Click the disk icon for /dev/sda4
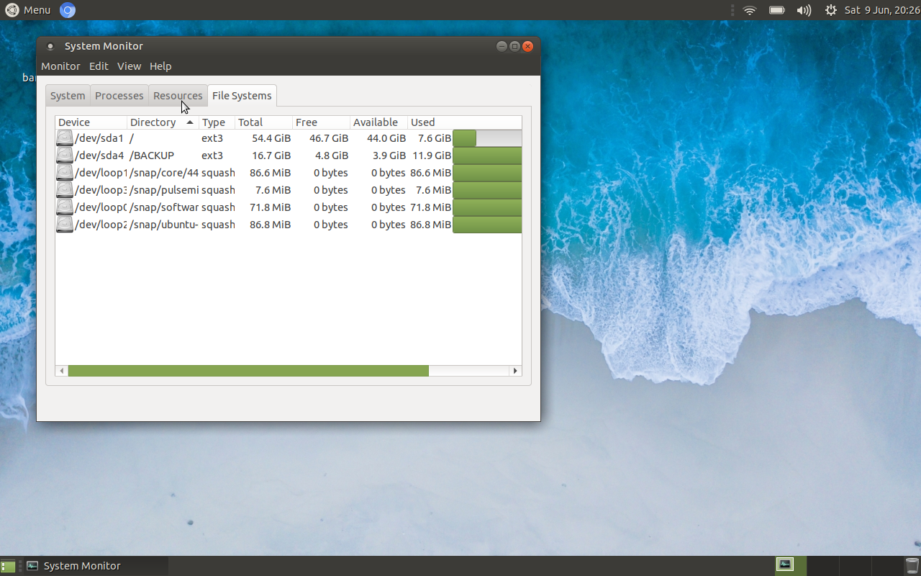The image size is (921, 576). pyautogui.click(x=65, y=156)
